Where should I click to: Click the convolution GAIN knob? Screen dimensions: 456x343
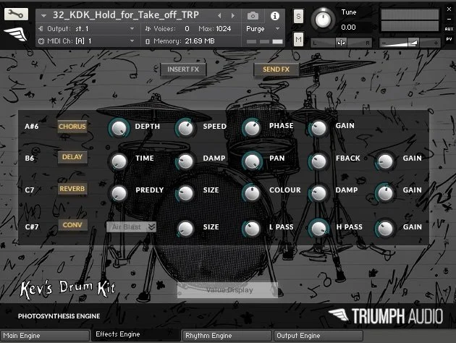tap(385, 229)
